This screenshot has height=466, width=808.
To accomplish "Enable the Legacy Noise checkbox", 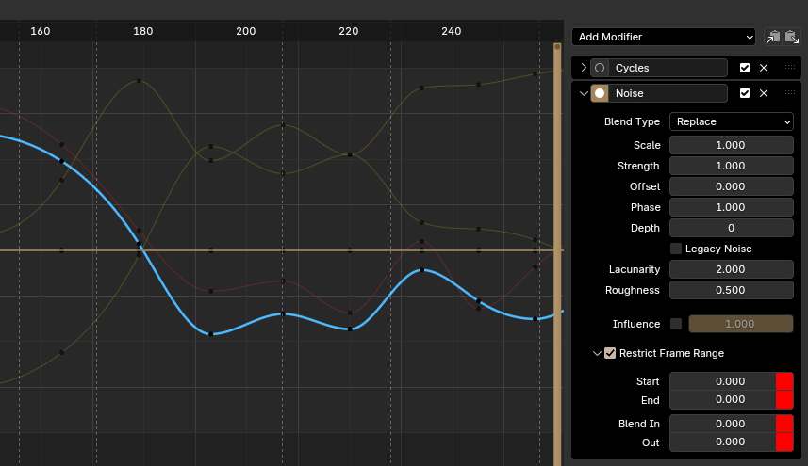I will tap(676, 249).
